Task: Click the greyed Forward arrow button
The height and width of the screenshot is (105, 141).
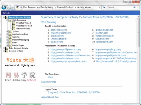Action: [x=9, y=7]
